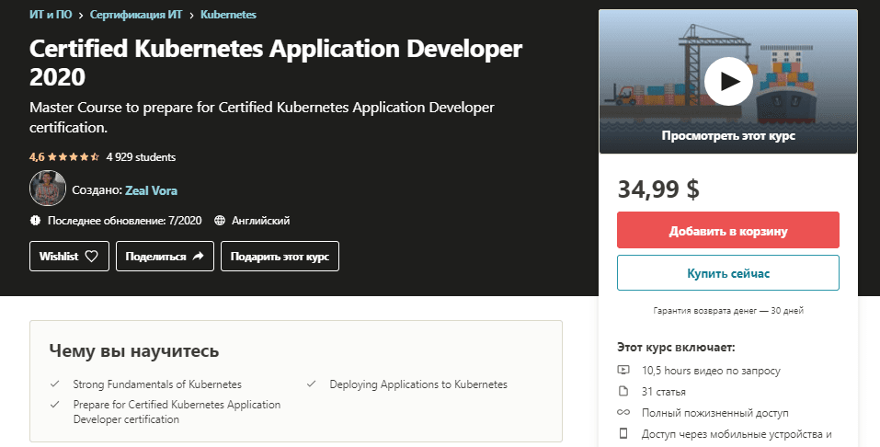Click the course title heading
This screenshot has height=447, width=880.
coord(276,63)
